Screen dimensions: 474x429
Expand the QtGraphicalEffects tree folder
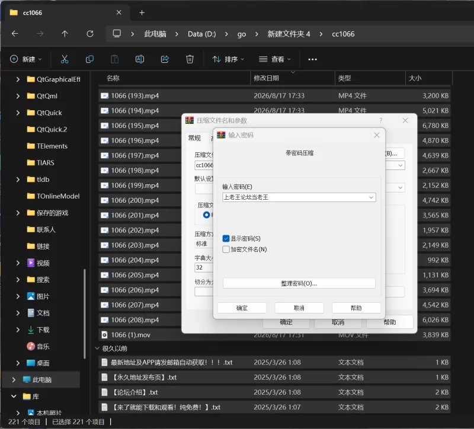click(18, 79)
